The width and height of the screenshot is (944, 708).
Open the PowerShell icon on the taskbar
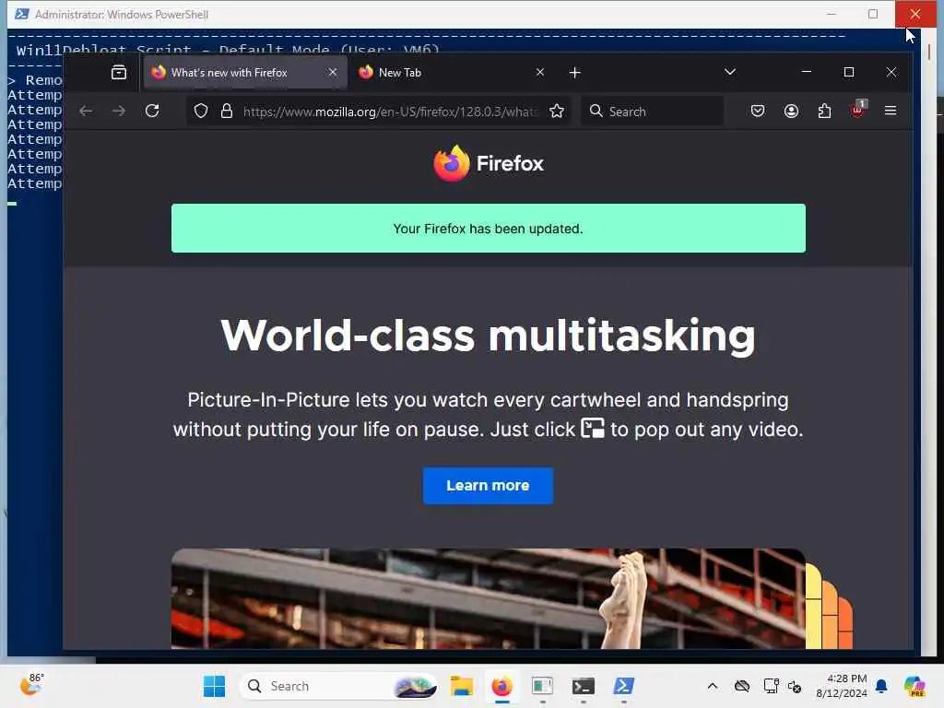[x=623, y=686]
